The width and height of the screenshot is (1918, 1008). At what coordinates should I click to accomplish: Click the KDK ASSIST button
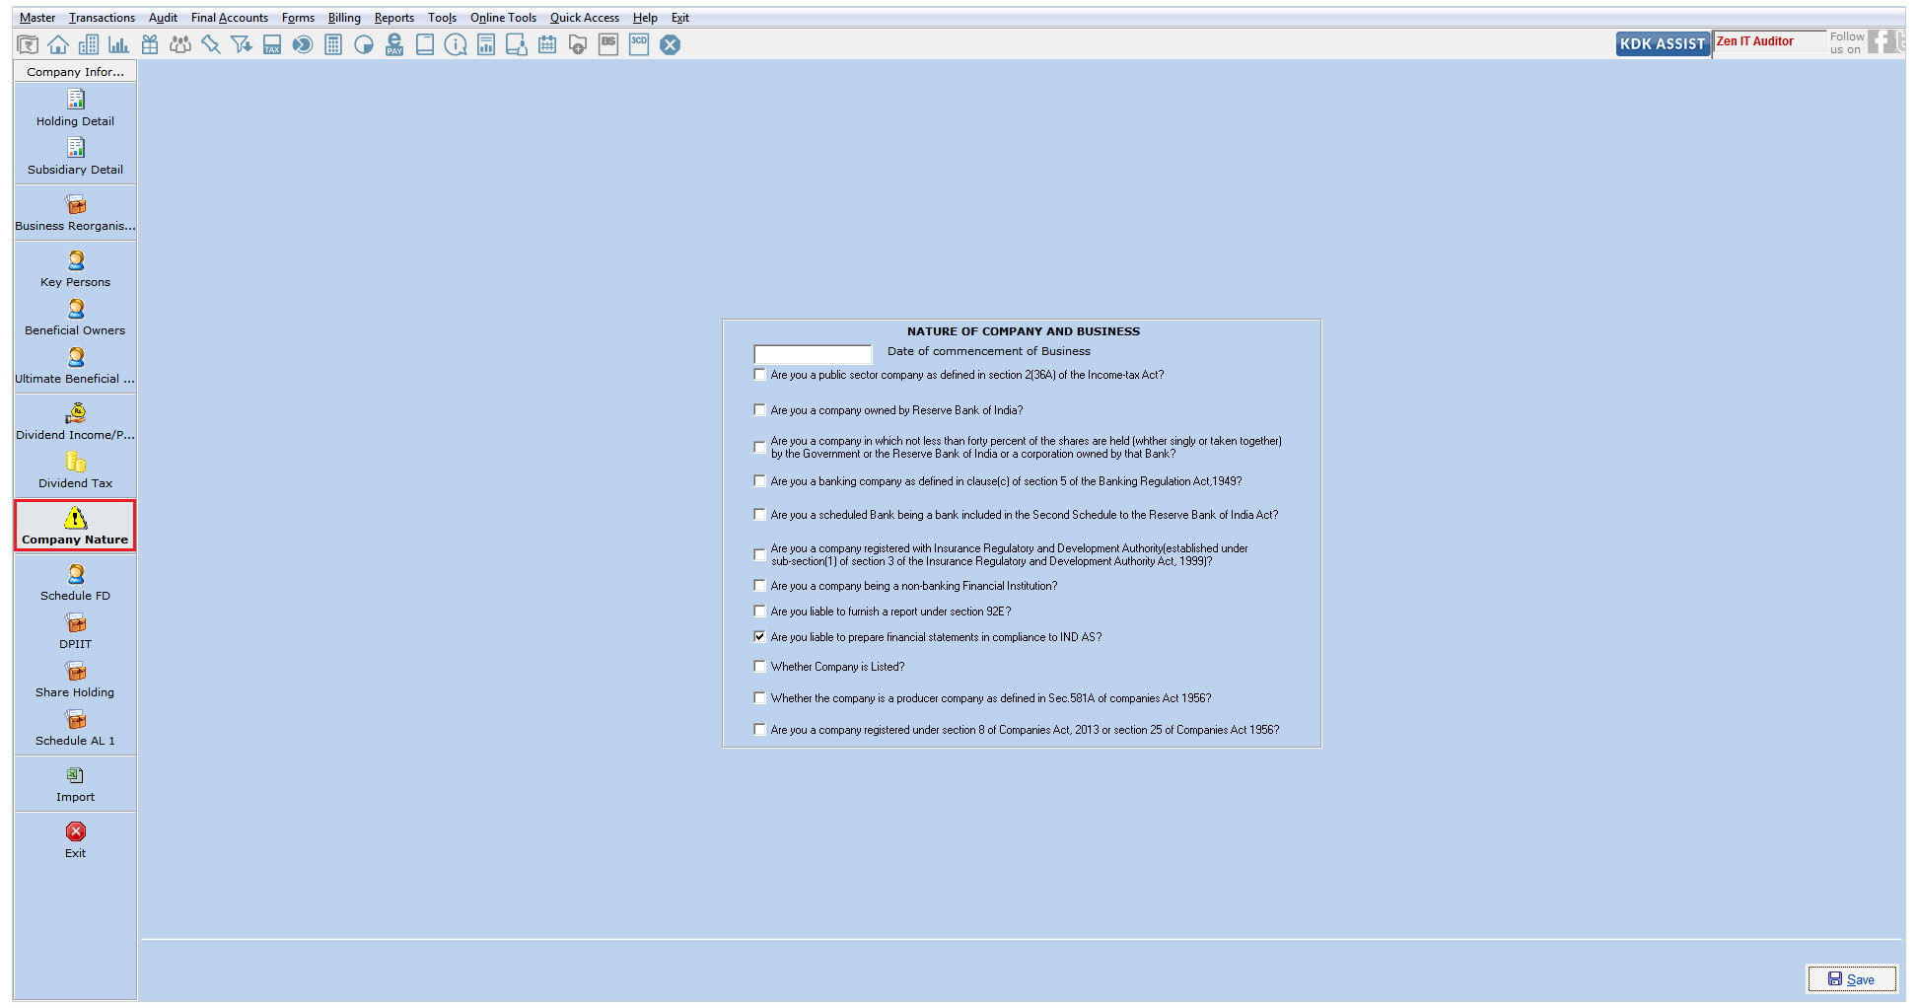click(x=1663, y=43)
